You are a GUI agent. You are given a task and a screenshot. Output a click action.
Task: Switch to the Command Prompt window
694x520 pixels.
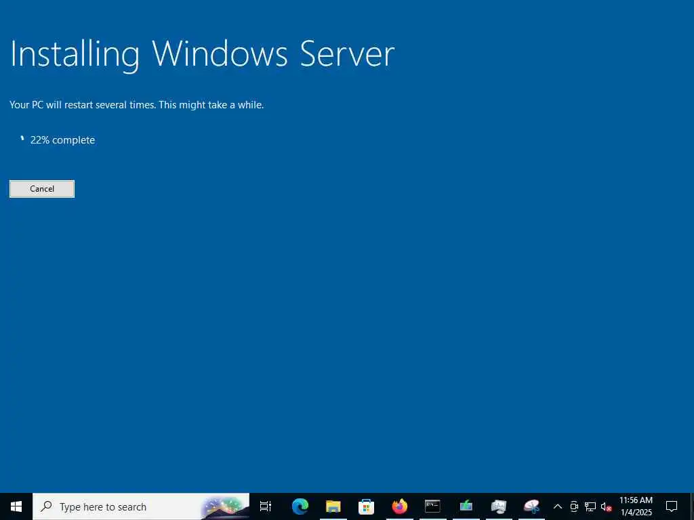click(432, 506)
